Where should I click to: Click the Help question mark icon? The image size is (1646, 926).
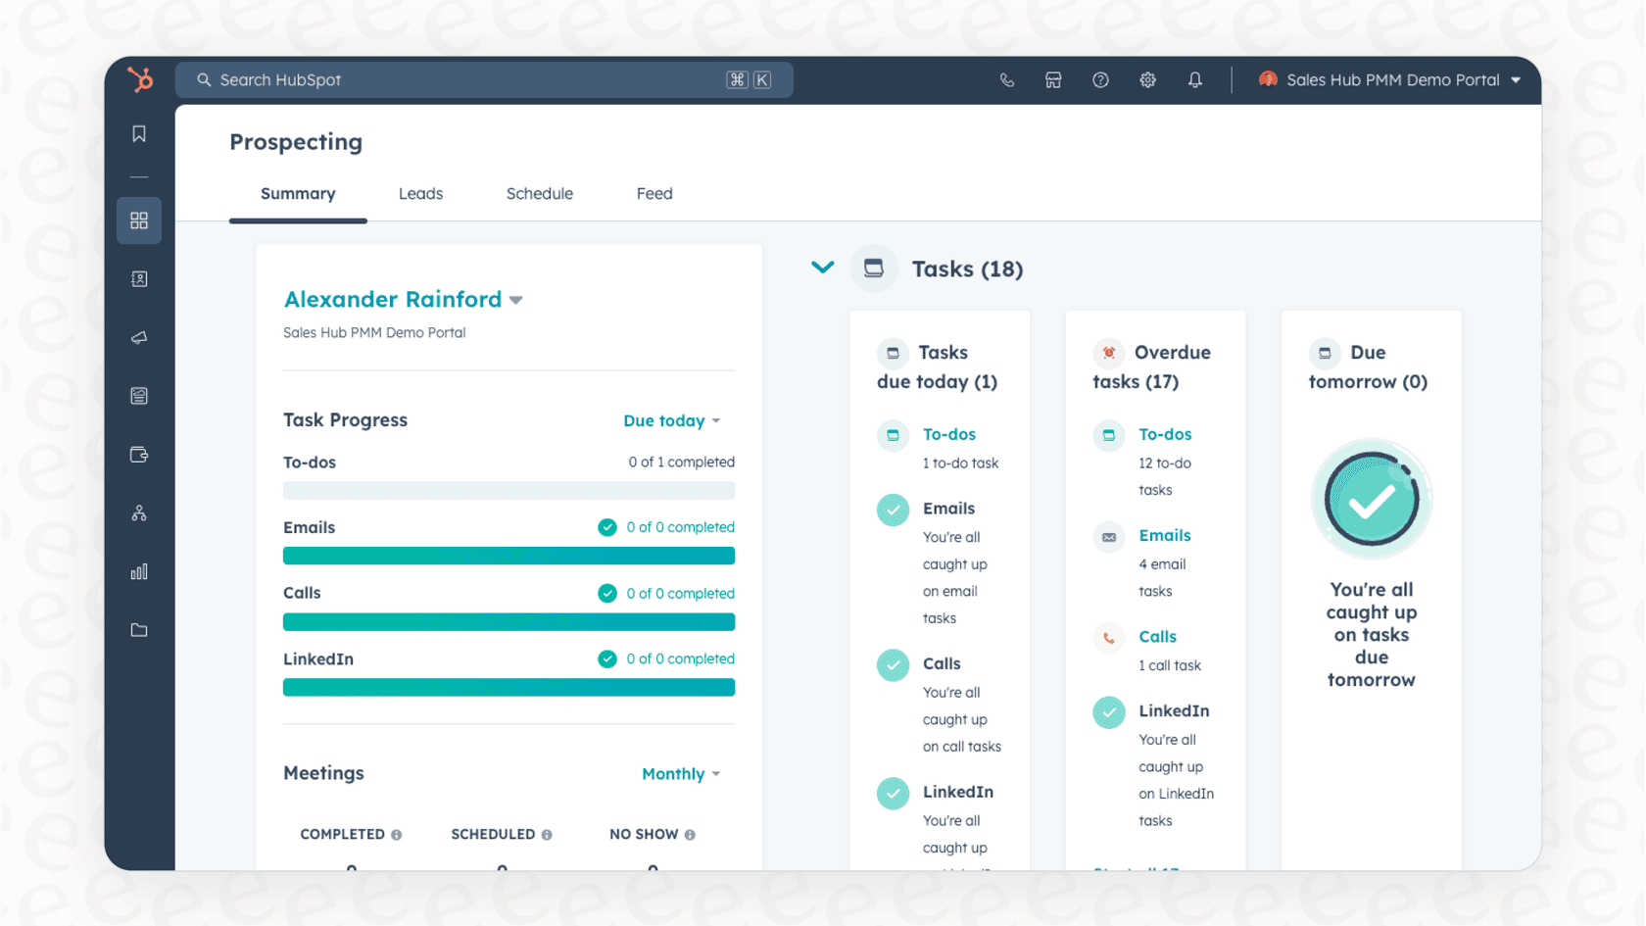tap(1100, 79)
